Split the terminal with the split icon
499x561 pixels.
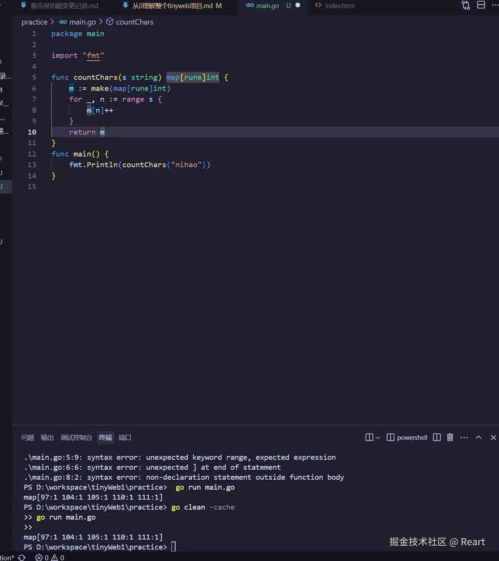pyautogui.click(x=437, y=438)
